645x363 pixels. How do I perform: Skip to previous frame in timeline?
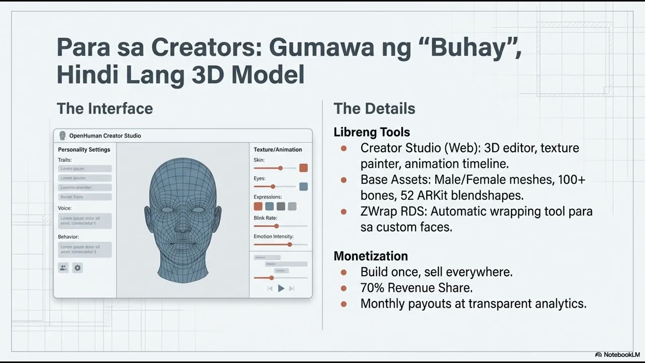(x=270, y=288)
